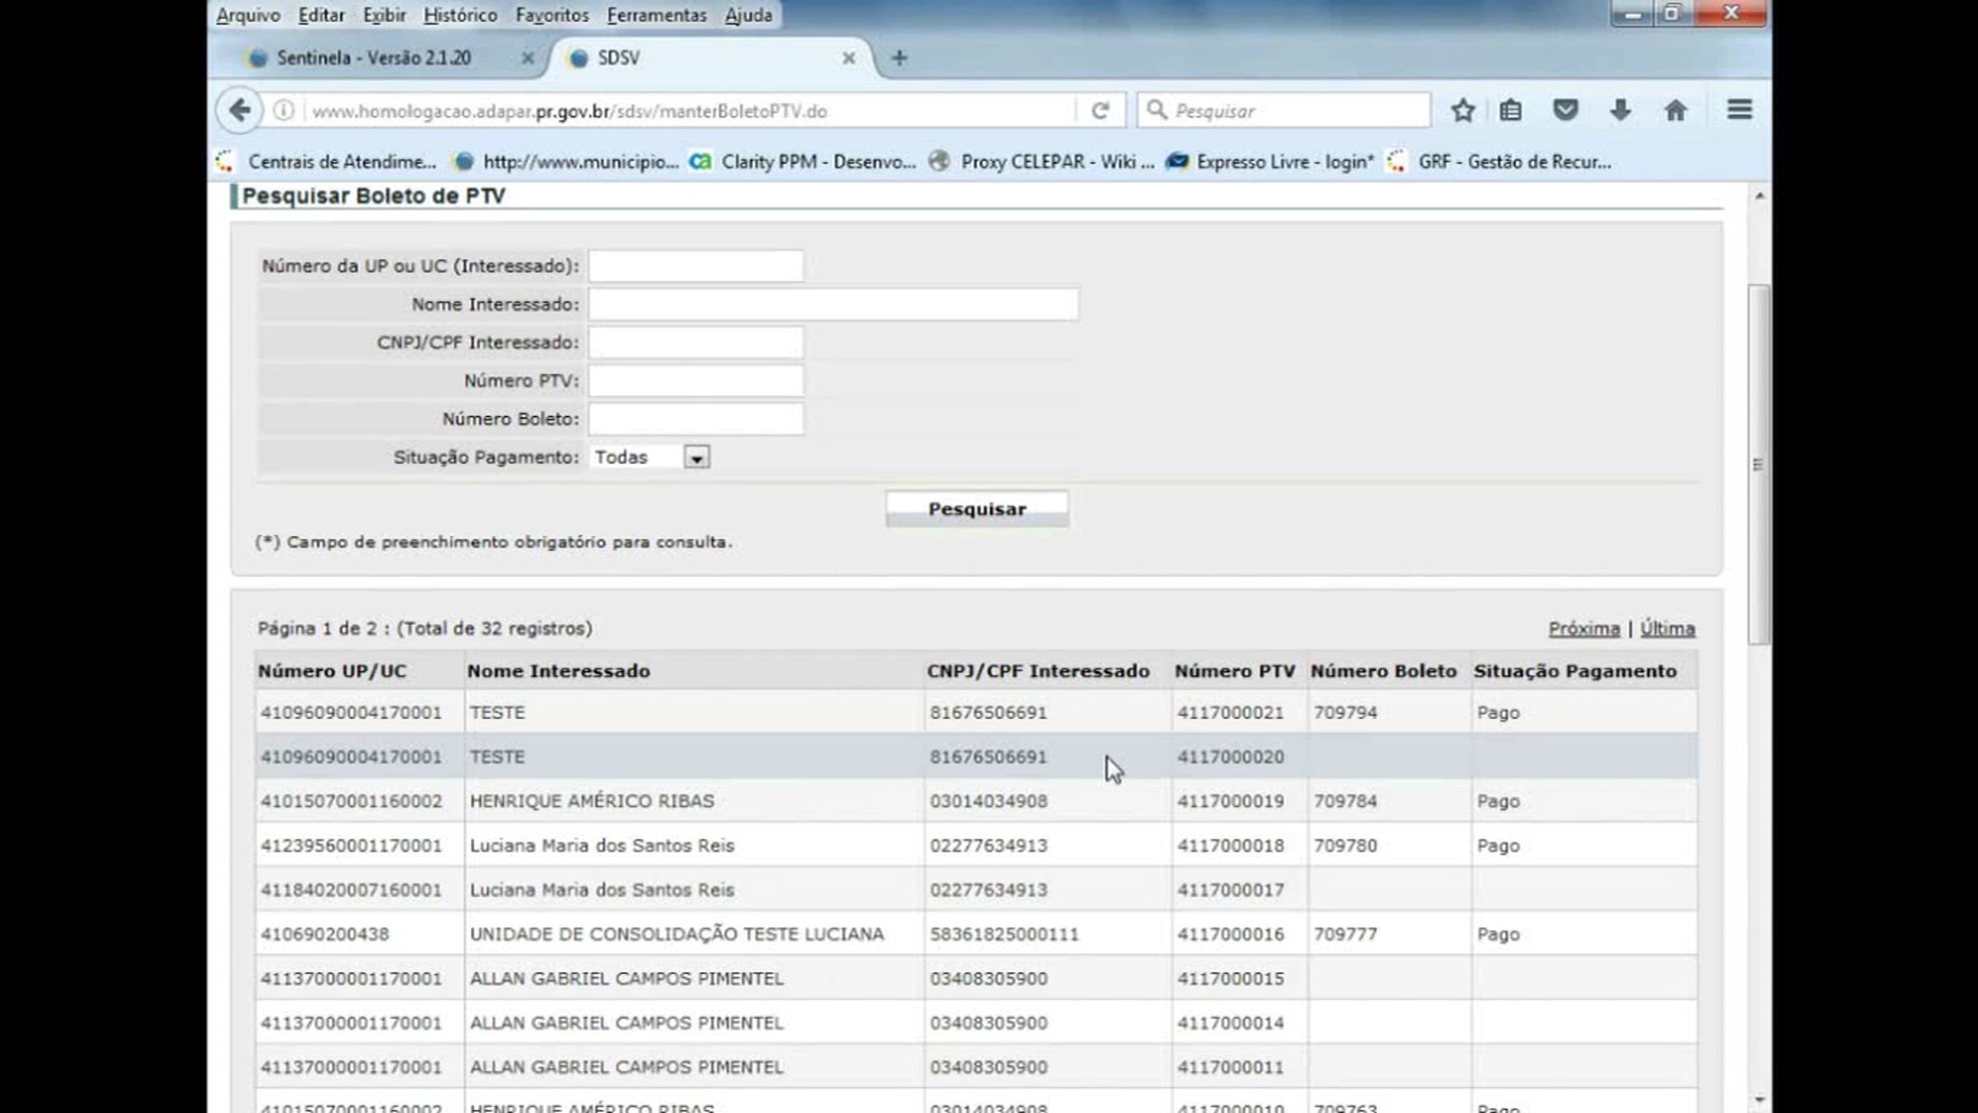Click boleto number 709780
The image size is (1978, 1113).
[x=1345, y=845]
